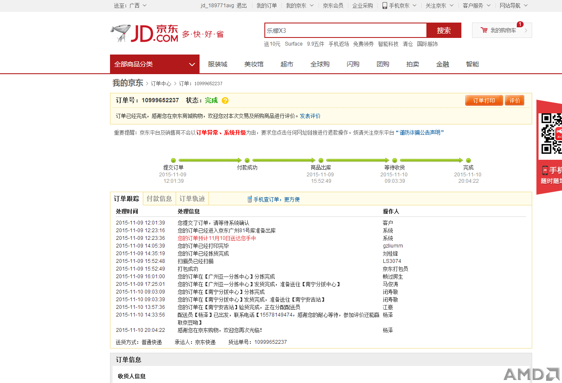This screenshot has height=383, width=562.
Task: Open the 智能 navigation item
Action: 472,64
